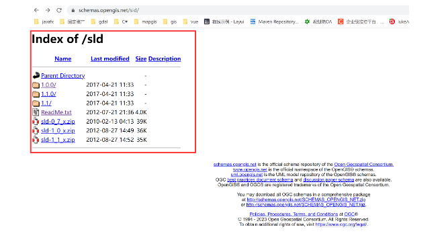
Task: Sort listing by Name column
Action: pyautogui.click(x=63, y=58)
